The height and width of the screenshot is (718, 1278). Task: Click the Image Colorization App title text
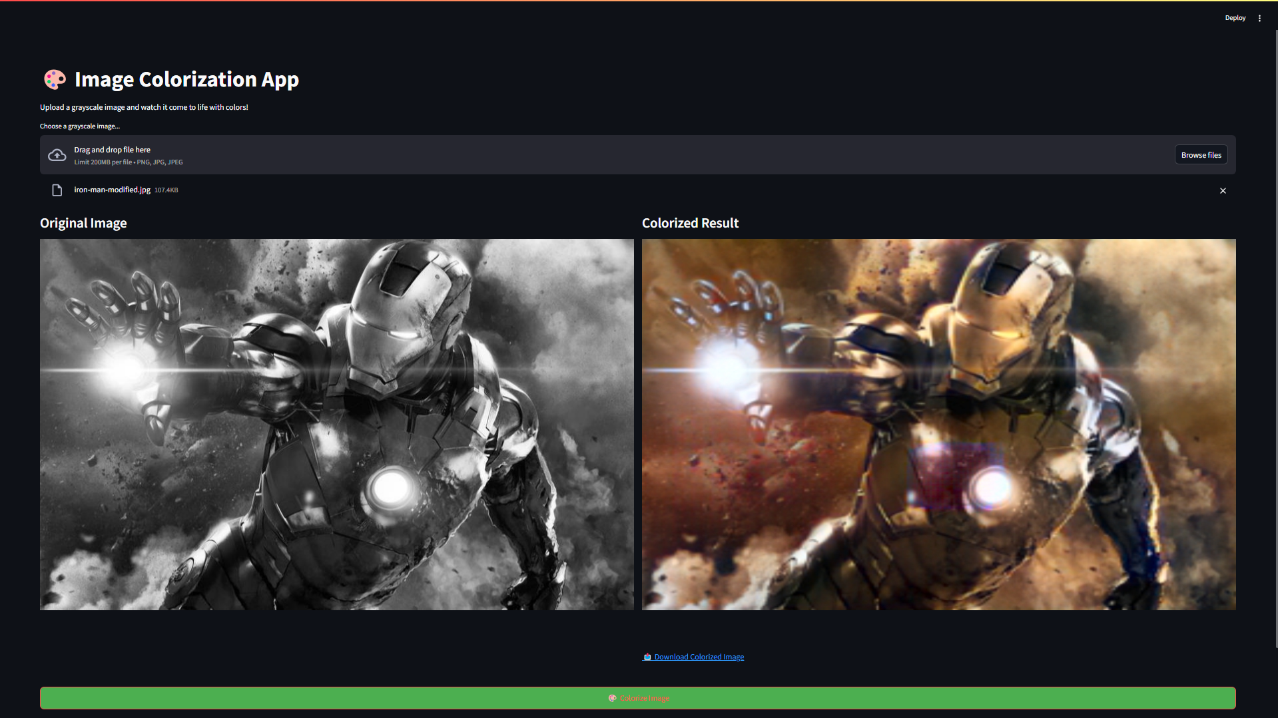click(186, 80)
